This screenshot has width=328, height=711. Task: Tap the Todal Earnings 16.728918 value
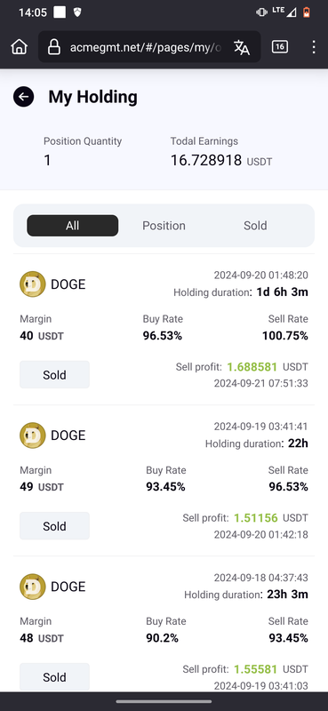206,160
